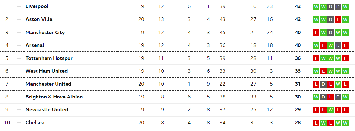Screen dimensions: 355x131
Task: Open the Liverpool team link
Action: coord(37,6)
